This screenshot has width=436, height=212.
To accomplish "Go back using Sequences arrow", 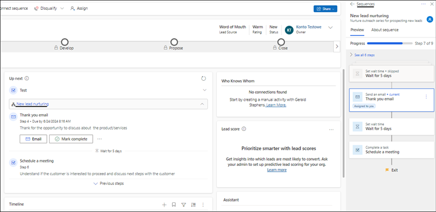I will [x=352, y=4].
